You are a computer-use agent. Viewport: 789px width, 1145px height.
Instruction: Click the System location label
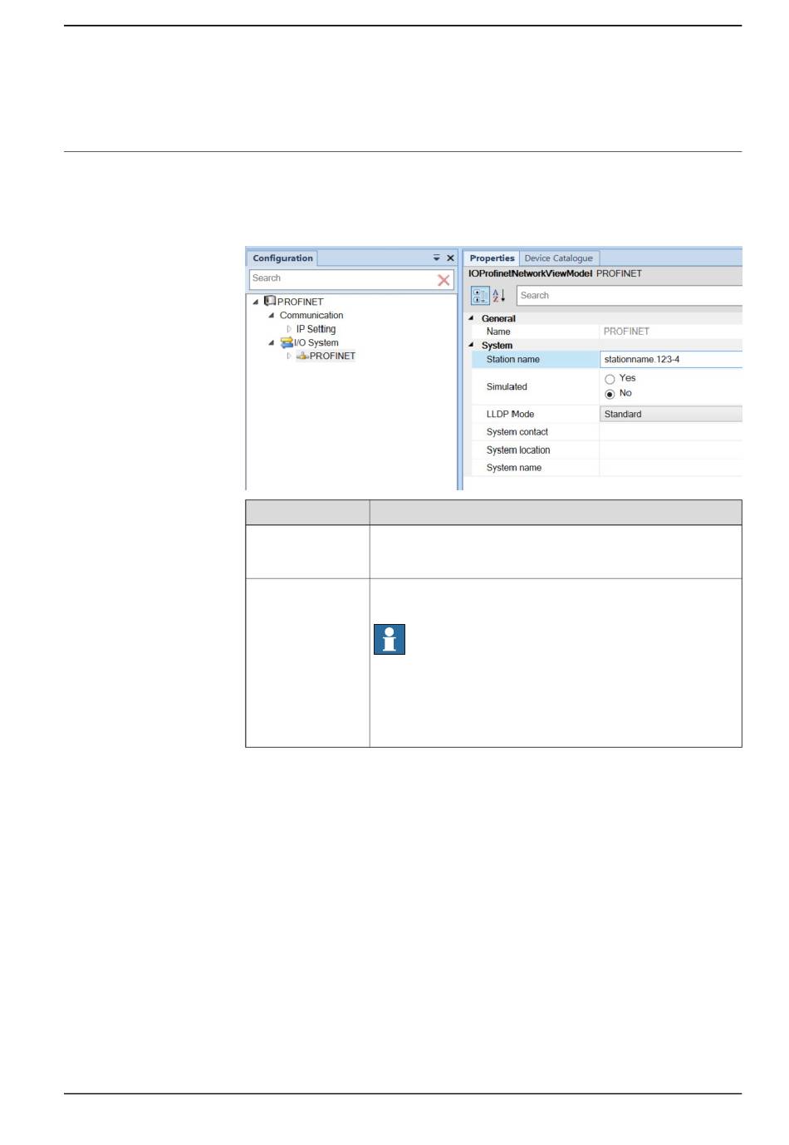click(x=518, y=450)
